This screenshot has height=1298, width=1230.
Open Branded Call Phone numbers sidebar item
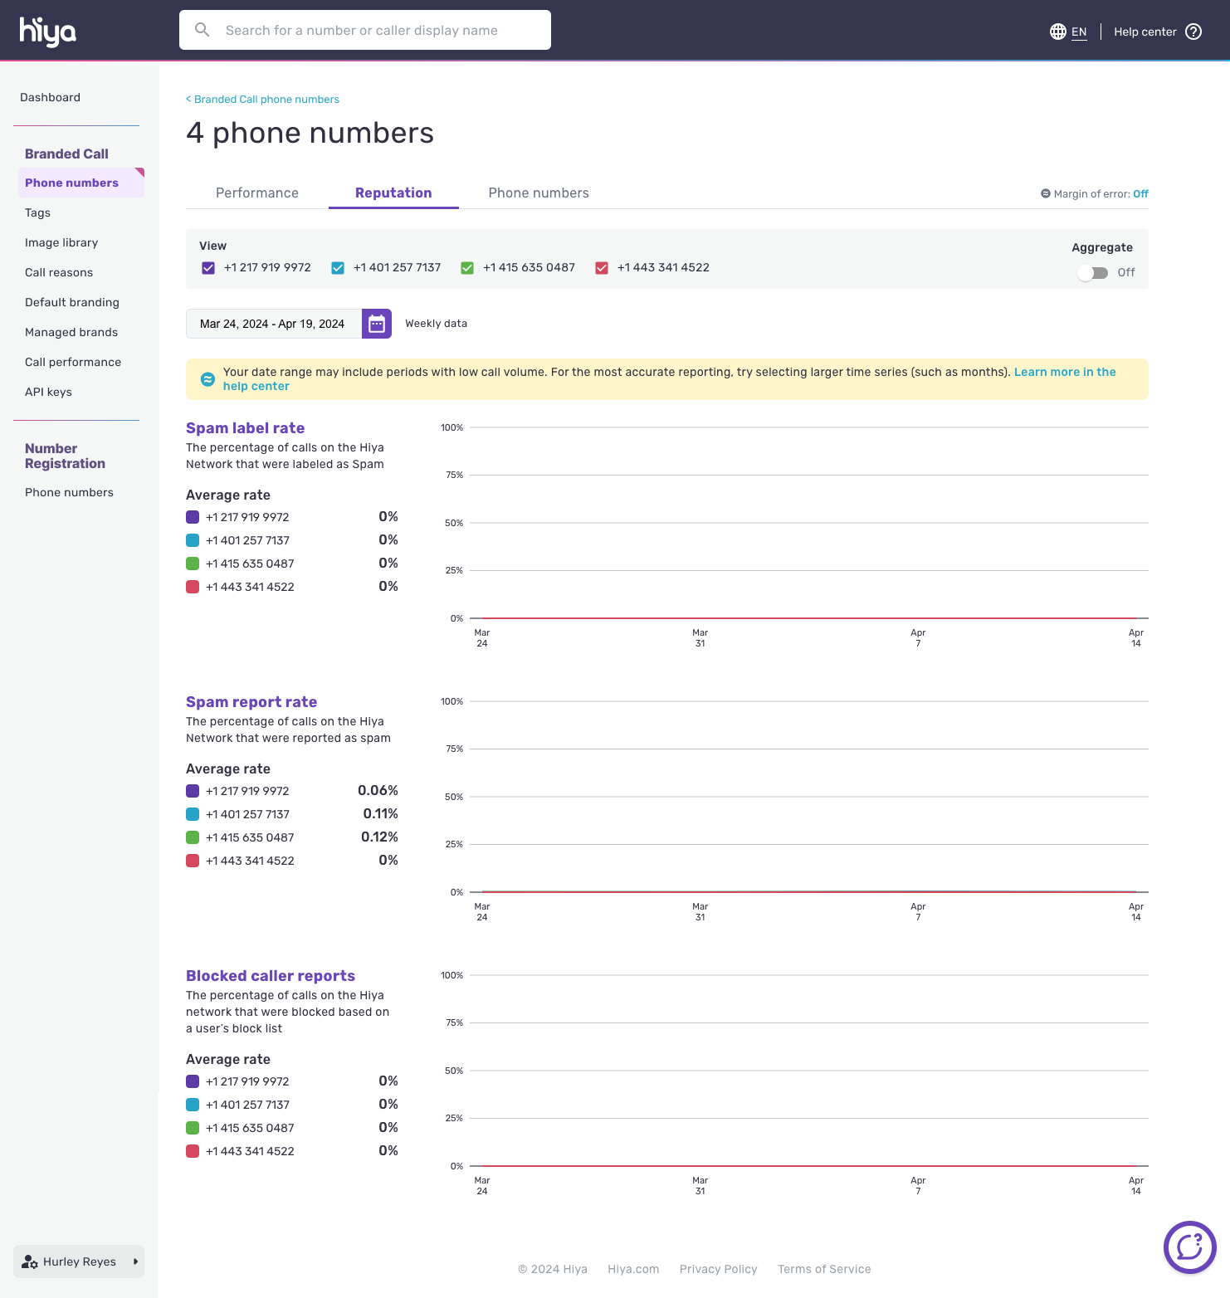[81, 183]
